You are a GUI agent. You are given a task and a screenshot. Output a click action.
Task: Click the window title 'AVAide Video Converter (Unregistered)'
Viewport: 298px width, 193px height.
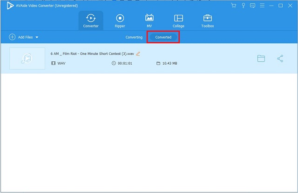47,6
